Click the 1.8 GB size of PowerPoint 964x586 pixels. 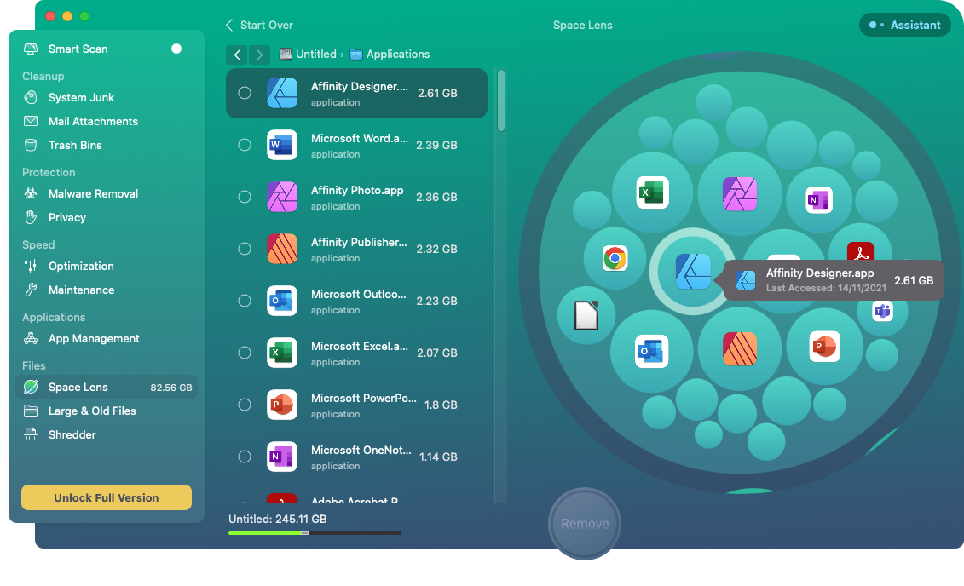click(441, 405)
